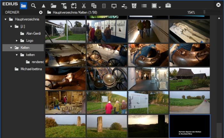Click the thumbnail zoom slider handle
The width and height of the screenshot is (224, 138).
(x=204, y=12)
